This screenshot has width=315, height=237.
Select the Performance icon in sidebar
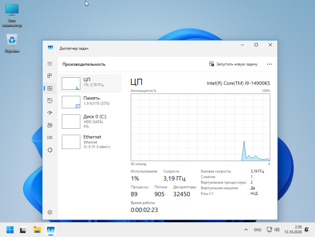(x=50, y=88)
